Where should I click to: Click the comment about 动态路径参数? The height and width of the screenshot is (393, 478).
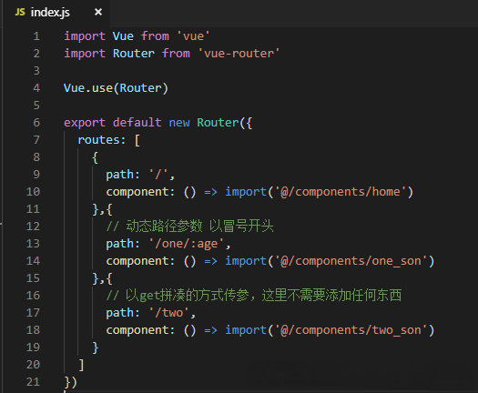[x=189, y=227]
